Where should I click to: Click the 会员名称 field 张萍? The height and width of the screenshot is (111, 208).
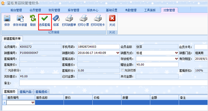pos(157,47)
